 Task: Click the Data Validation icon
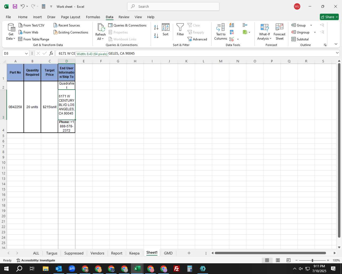click(x=232, y=39)
